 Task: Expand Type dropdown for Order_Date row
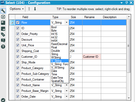click(x=66, y=96)
